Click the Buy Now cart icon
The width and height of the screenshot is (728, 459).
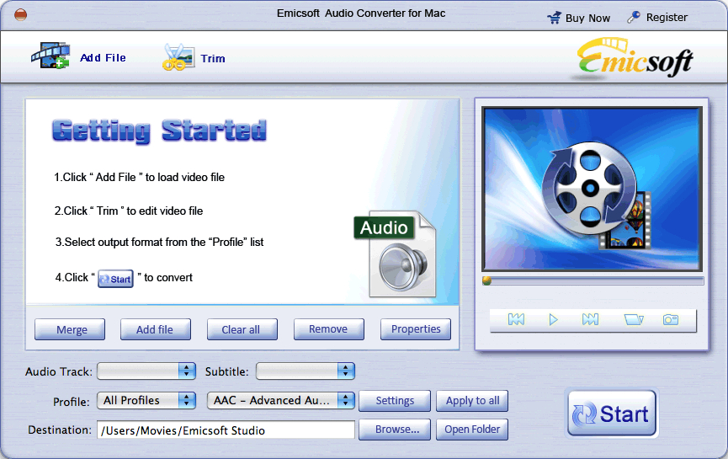pos(555,19)
